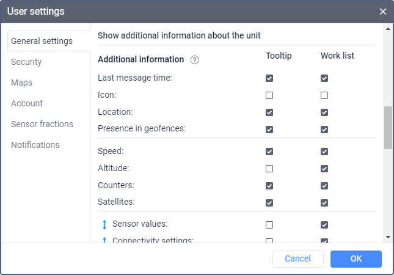This screenshot has width=394, height=275.
Task: Uncheck Last message time Tooltip checkbox
Action: (x=269, y=78)
